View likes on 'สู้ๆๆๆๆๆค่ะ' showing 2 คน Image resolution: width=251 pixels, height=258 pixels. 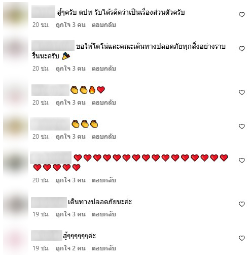coord(70,248)
